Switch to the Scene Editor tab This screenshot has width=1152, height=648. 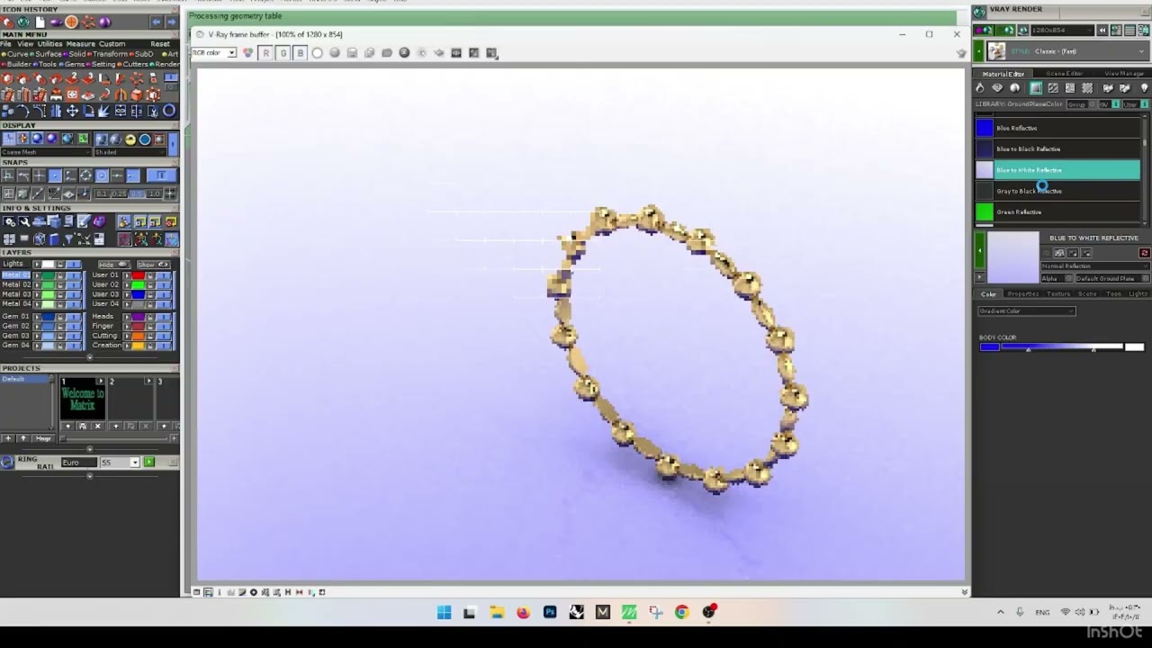click(1064, 74)
